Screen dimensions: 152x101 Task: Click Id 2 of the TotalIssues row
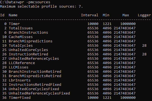tap(5, 28)
